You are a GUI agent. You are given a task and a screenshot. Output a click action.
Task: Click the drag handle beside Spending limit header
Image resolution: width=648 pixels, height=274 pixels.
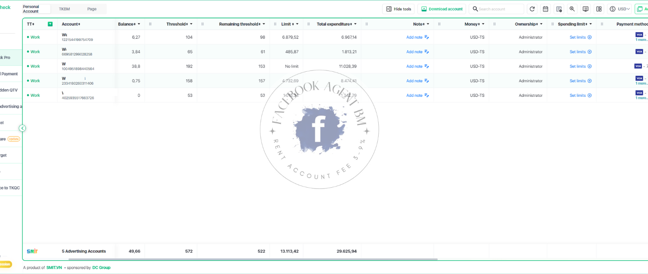[x=553, y=24]
